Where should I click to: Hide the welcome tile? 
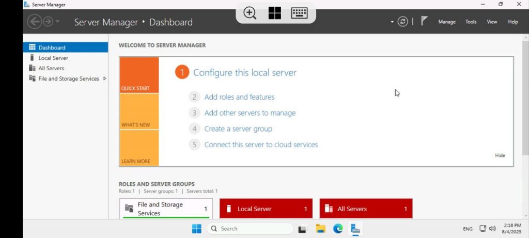[x=500, y=155]
